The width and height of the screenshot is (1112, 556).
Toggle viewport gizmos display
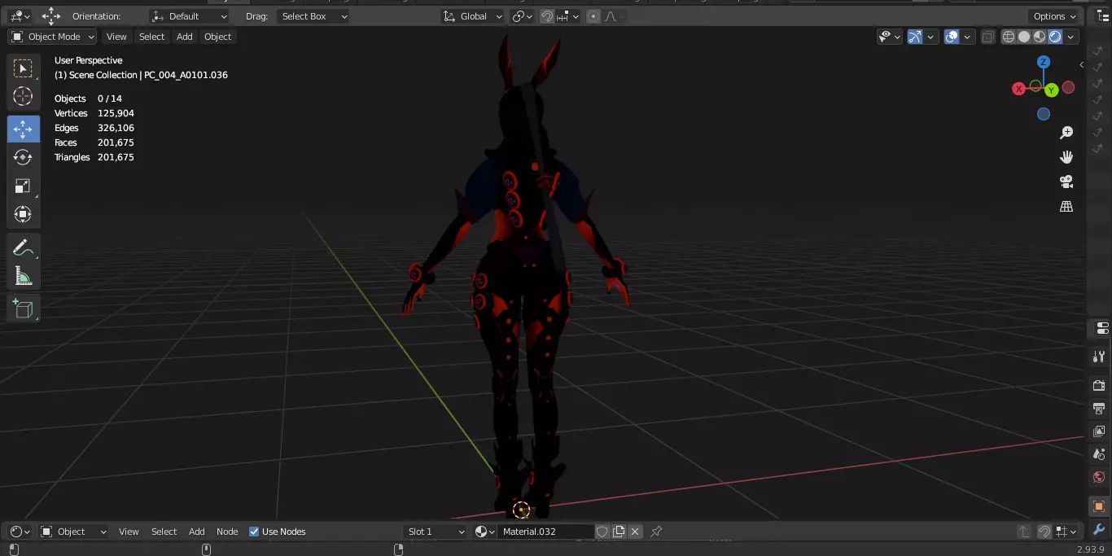coord(915,37)
